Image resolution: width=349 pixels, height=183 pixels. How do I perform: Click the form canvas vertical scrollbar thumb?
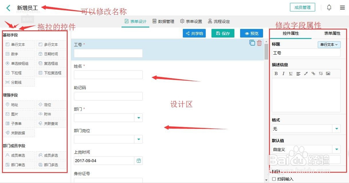[266, 52]
